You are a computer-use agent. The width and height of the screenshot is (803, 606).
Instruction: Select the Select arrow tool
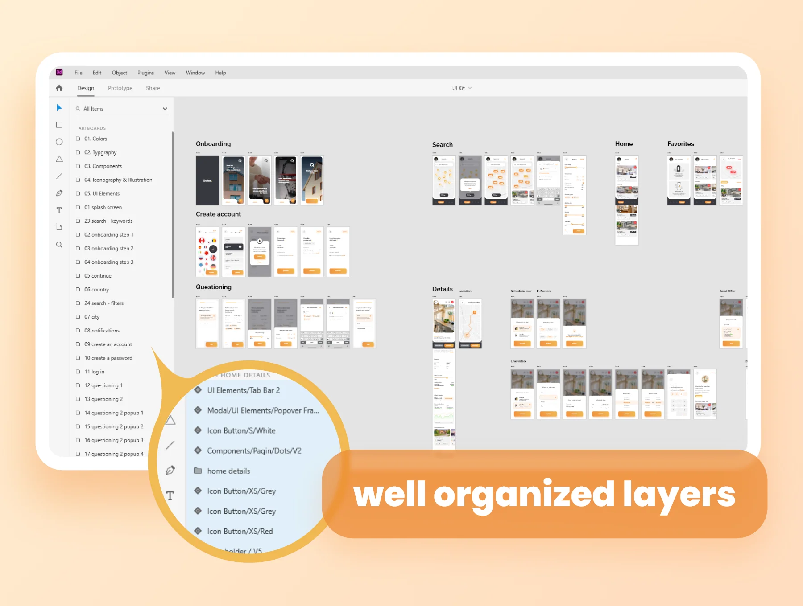pos(59,108)
